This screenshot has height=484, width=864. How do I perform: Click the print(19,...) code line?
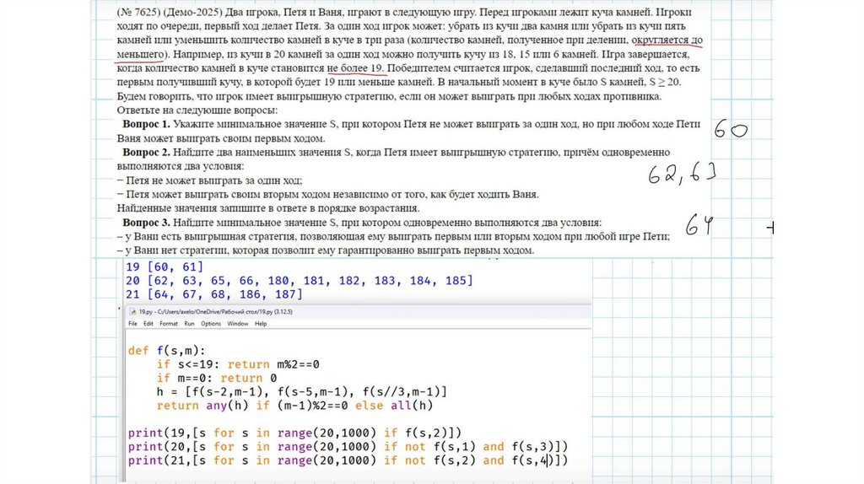(x=294, y=433)
